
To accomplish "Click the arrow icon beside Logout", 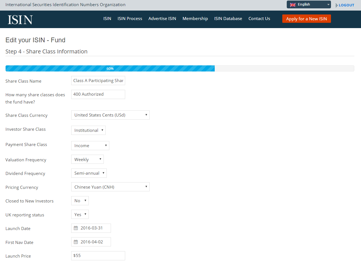I will [x=336, y=5].
